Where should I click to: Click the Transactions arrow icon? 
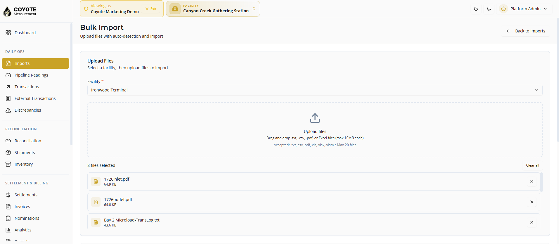(8, 87)
